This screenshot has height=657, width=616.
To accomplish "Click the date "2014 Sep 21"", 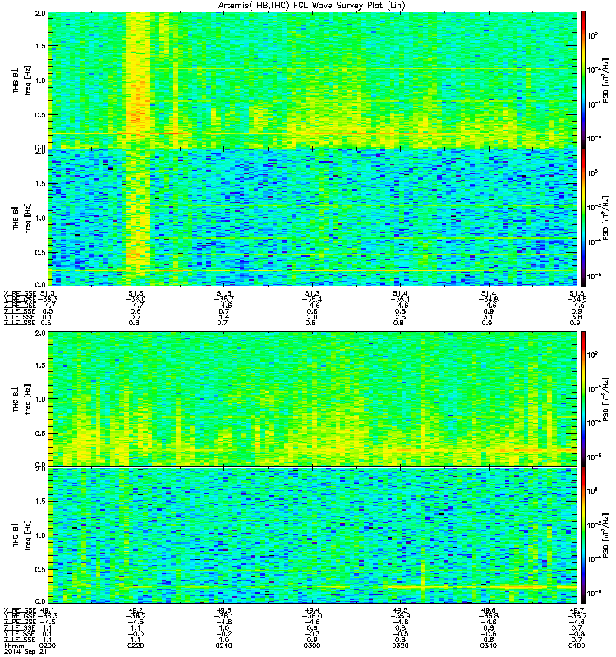I will 25,652.
